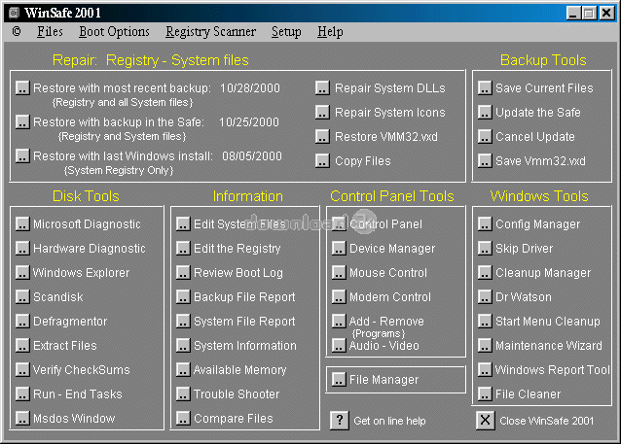Click the copyright symbol menu item

tap(17, 31)
